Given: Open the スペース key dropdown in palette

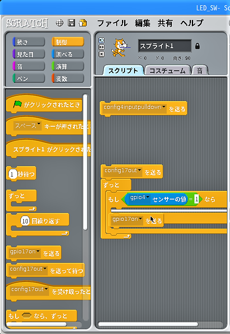Looking at the screenshot, I should [x=39, y=124].
